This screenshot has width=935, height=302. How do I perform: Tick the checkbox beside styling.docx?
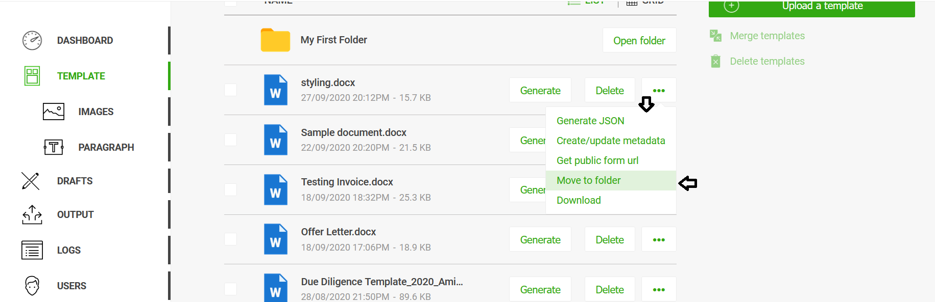coord(231,90)
